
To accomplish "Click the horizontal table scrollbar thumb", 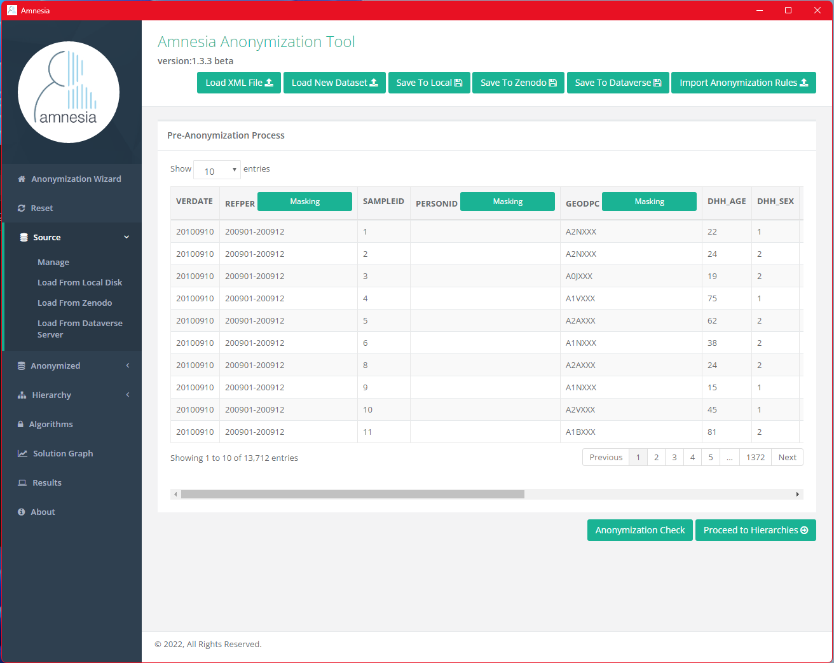I will tap(353, 494).
